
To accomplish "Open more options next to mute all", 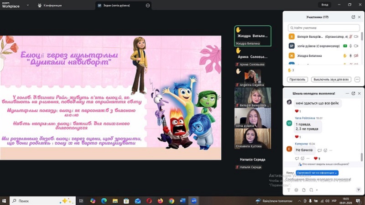I will tap(357, 79).
